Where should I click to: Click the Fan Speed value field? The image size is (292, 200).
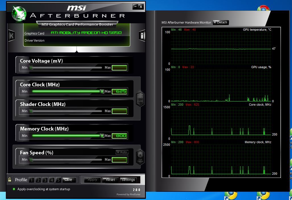tap(119, 160)
